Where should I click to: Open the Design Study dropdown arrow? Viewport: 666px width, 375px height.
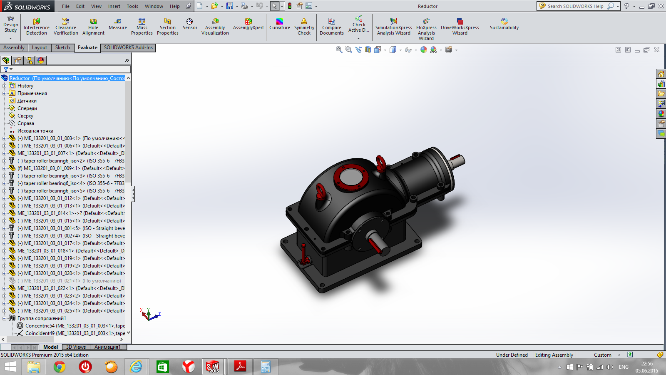[10, 38]
